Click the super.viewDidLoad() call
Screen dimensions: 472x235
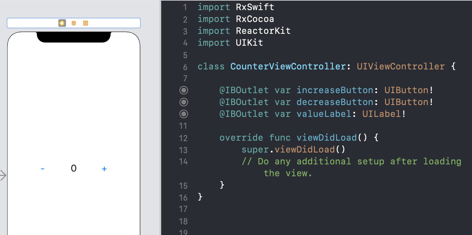[293, 149]
